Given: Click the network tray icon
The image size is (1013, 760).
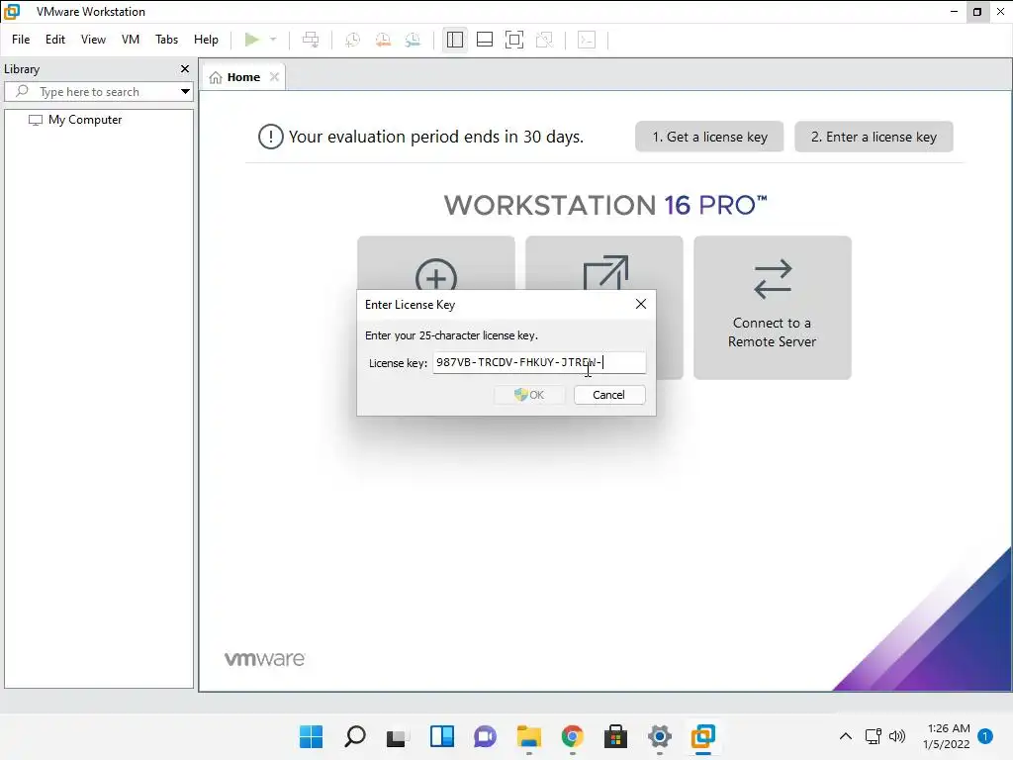Looking at the screenshot, I should (x=874, y=736).
